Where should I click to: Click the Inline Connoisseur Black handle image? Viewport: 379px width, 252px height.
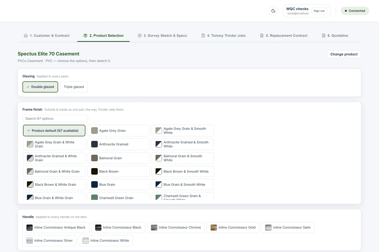click(x=98, y=228)
